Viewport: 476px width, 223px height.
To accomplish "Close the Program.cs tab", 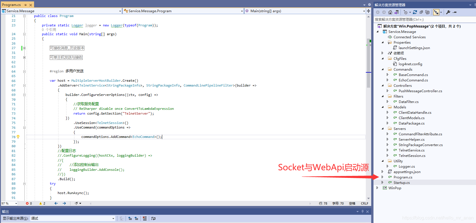I will pyautogui.click(x=31, y=5).
